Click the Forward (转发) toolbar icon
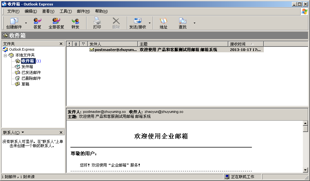Viewport: 310px width, 181px height. [x=75, y=21]
